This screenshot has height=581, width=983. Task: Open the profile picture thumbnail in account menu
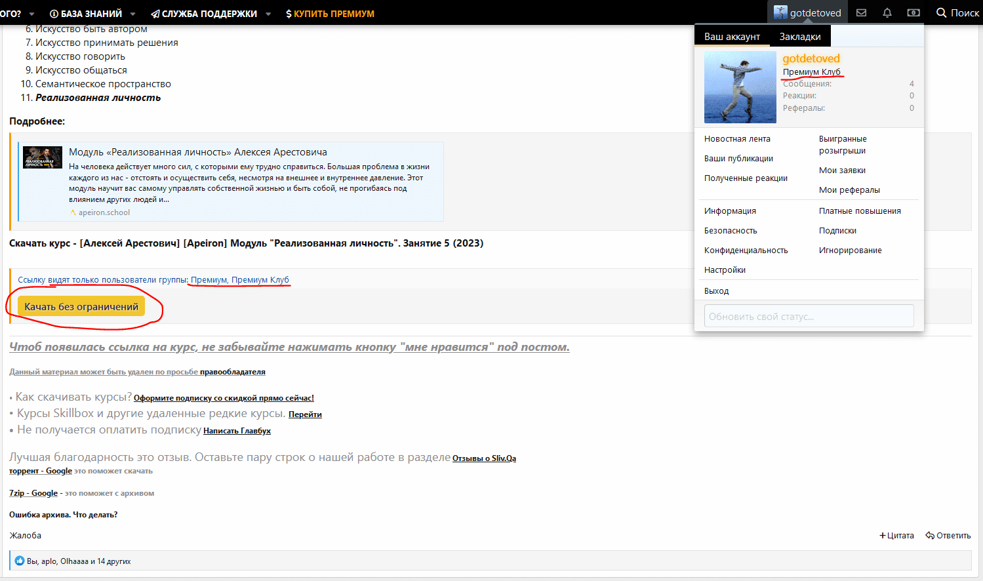click(740, 87)
